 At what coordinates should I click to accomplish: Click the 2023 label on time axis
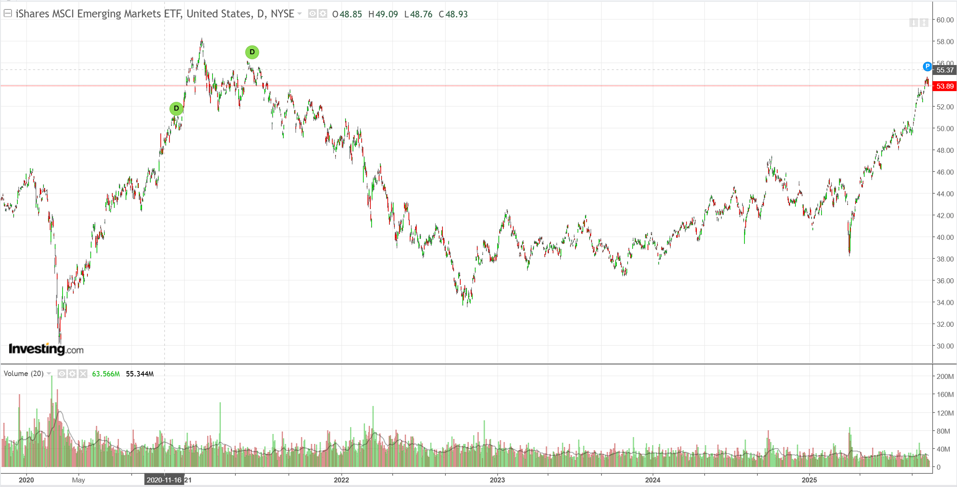497,480
